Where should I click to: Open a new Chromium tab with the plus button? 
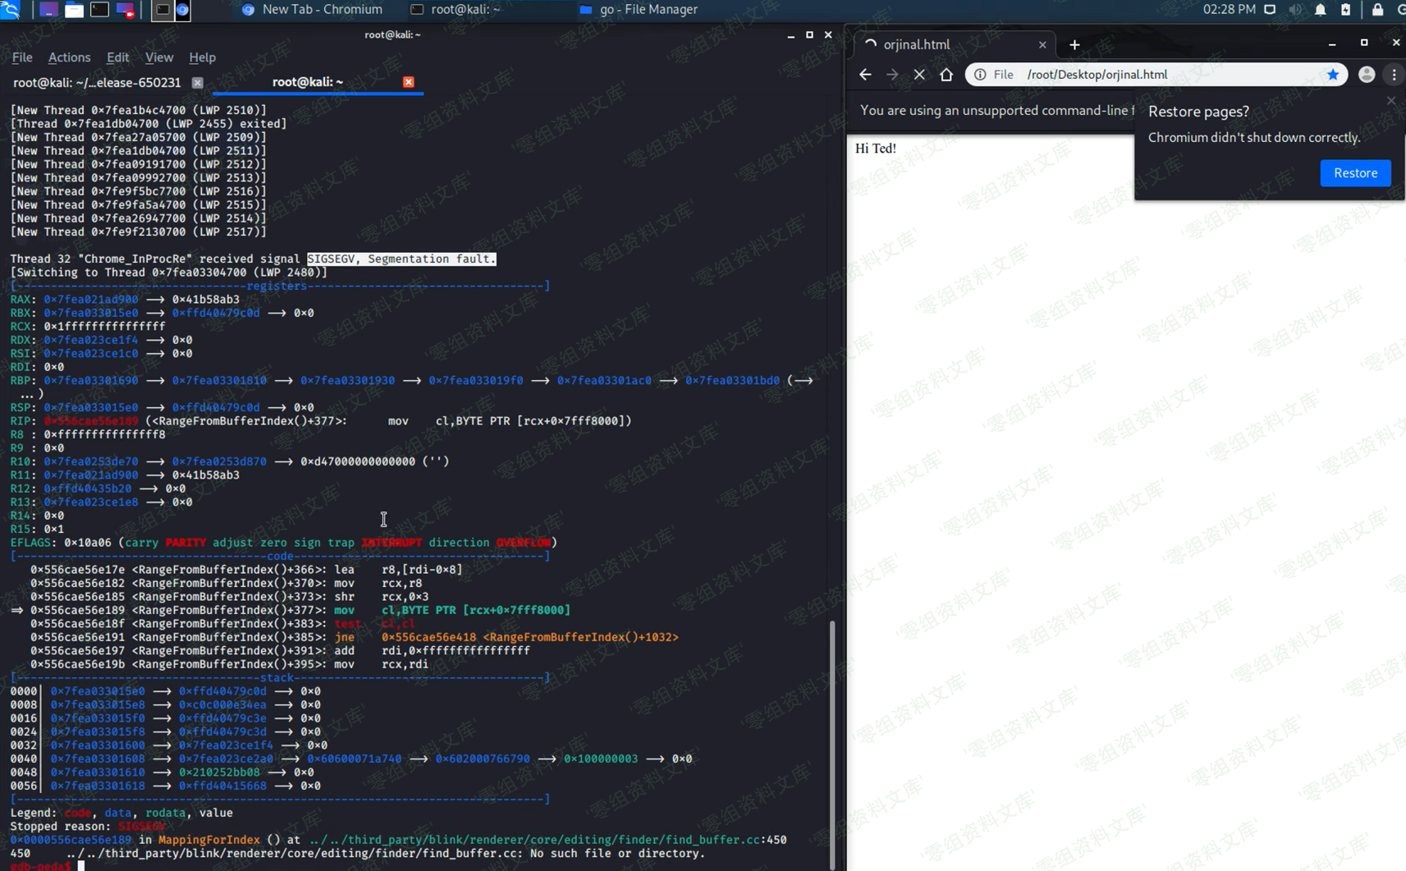click(1074, 45)
